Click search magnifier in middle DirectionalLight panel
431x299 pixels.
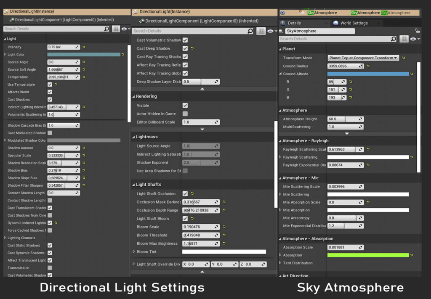pyautogui.click(x=250, y=31)
